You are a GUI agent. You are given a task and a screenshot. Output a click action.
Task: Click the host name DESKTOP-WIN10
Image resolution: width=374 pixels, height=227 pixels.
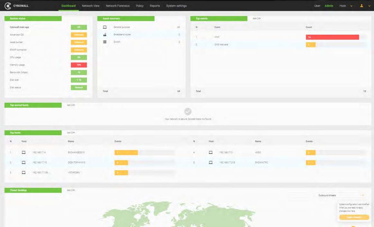pos(76,162)
